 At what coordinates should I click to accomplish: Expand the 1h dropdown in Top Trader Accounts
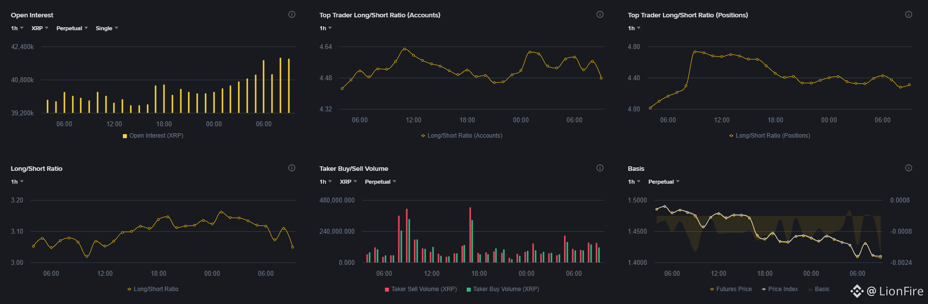[326, 28]
